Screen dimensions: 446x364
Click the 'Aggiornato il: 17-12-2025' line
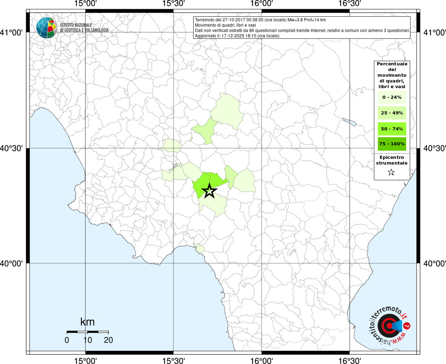pyautogui.click(x=237, y=36)
